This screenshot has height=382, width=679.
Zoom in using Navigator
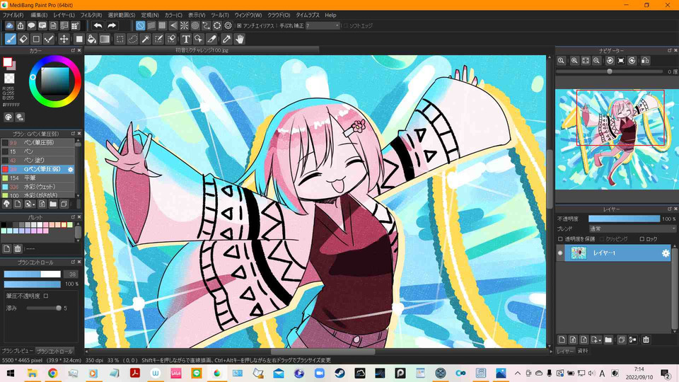pyautogui.click(x=574, y=61)
